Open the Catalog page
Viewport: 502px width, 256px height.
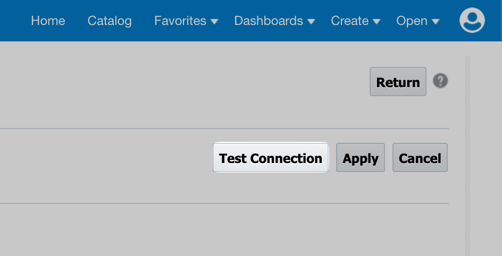(110, 21)
